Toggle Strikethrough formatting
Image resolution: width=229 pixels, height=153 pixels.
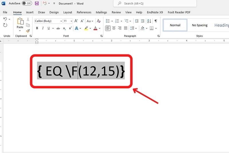[x=58, y=28]
